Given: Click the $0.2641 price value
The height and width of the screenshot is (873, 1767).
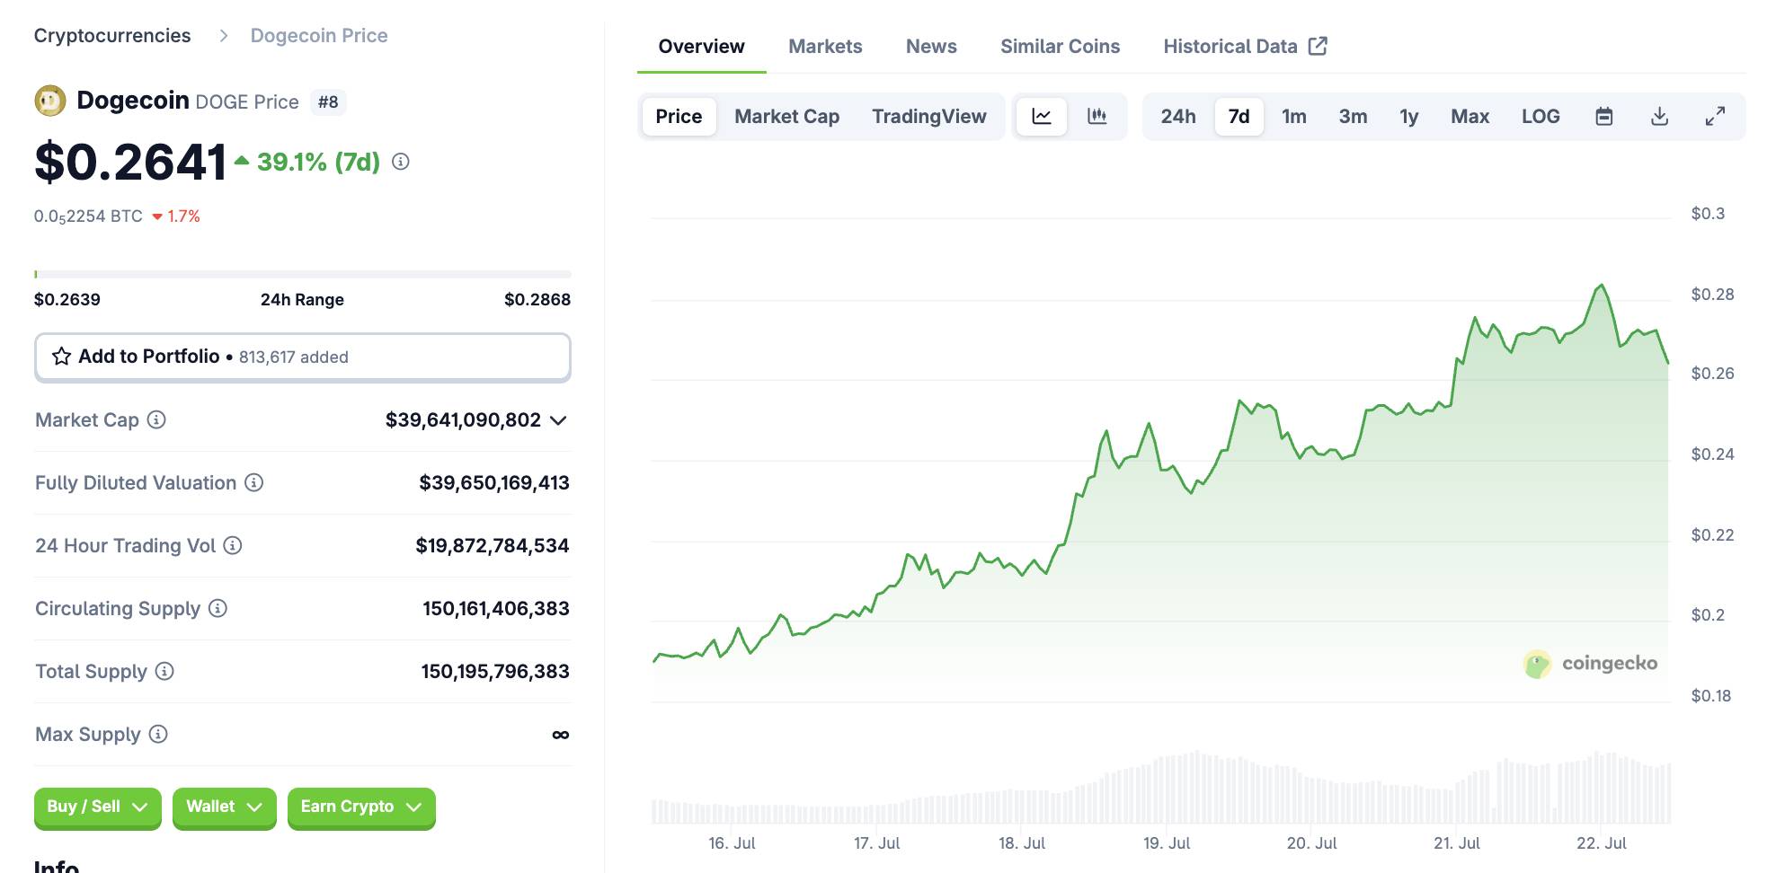Looking at the screenshot, I should point(130,163).
